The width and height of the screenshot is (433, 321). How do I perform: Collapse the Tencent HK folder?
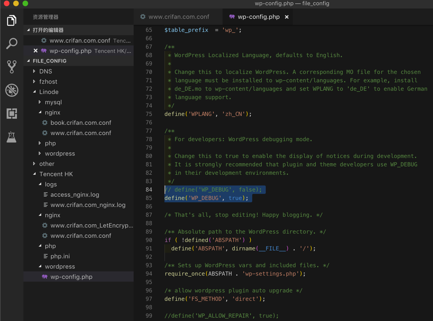coord(56,174)
